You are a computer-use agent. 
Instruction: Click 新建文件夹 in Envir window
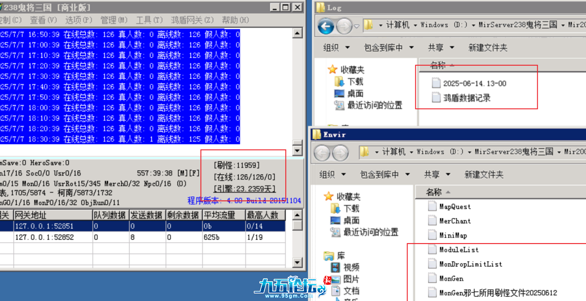(484, 175)
